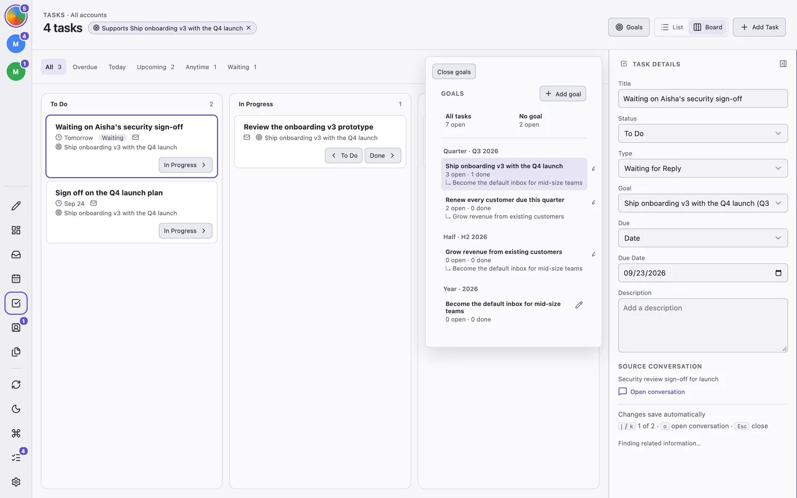Expand the Goal dropdown in Task Details
The height and width of the screenshot is (498, 797).
pyautogui.click(x=703, y=203)
